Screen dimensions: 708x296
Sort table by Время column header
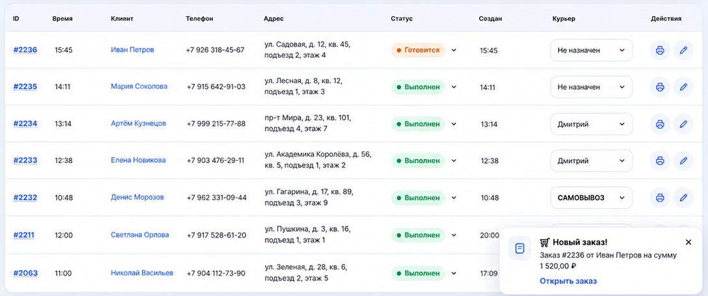(62, 19)
